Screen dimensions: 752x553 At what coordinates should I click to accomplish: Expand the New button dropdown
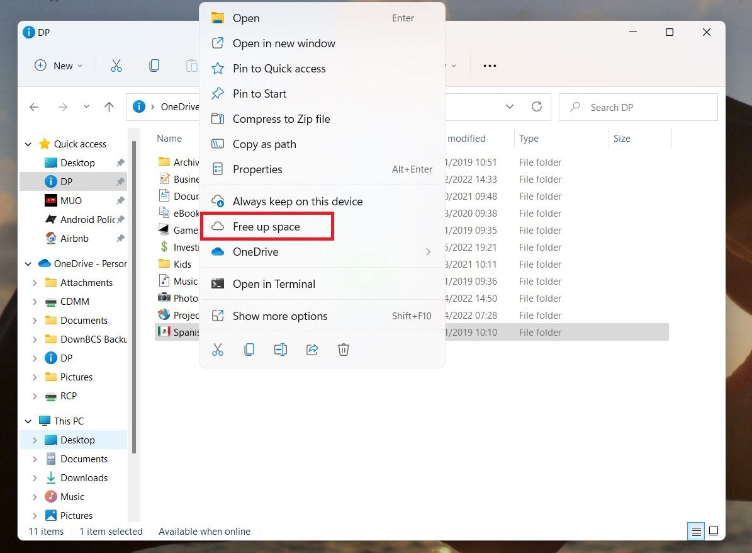[78, 65]
